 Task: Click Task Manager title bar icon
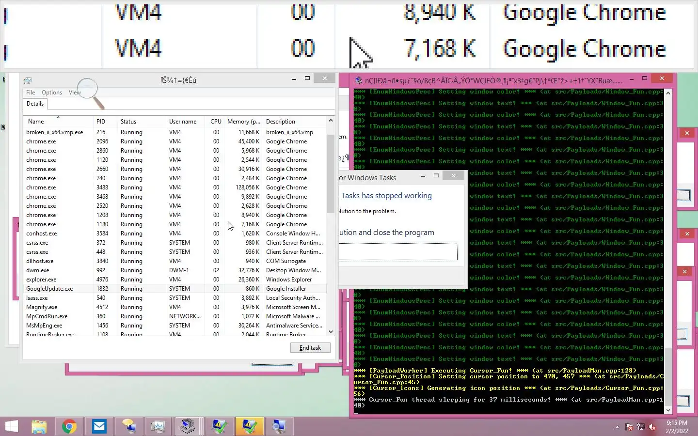click(28, 80)
